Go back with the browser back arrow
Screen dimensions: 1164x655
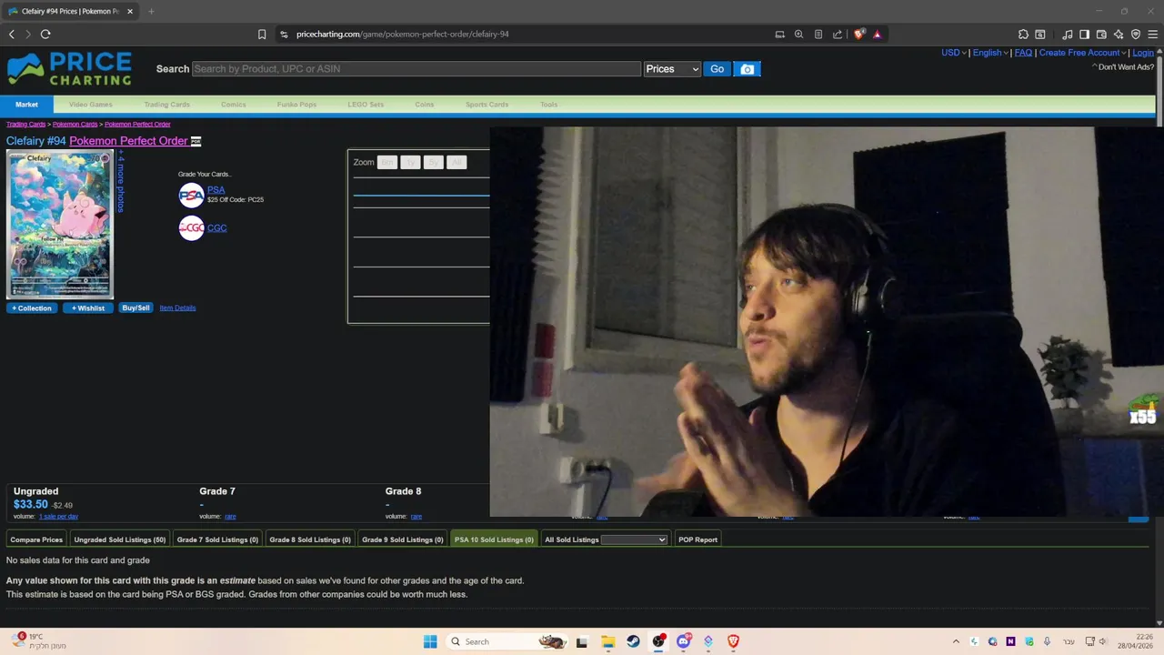pyautogui.click(x=12, y=34)
